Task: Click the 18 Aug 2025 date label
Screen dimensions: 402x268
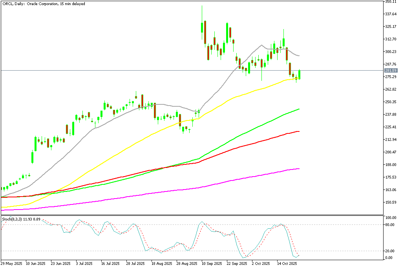Action: click(162, 264)
